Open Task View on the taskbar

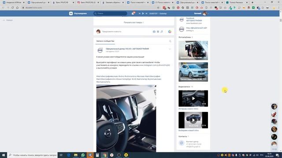click(x=61, y=155)
